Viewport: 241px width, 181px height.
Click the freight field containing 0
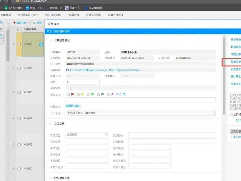pyautogui.click(x=83, y=82)
